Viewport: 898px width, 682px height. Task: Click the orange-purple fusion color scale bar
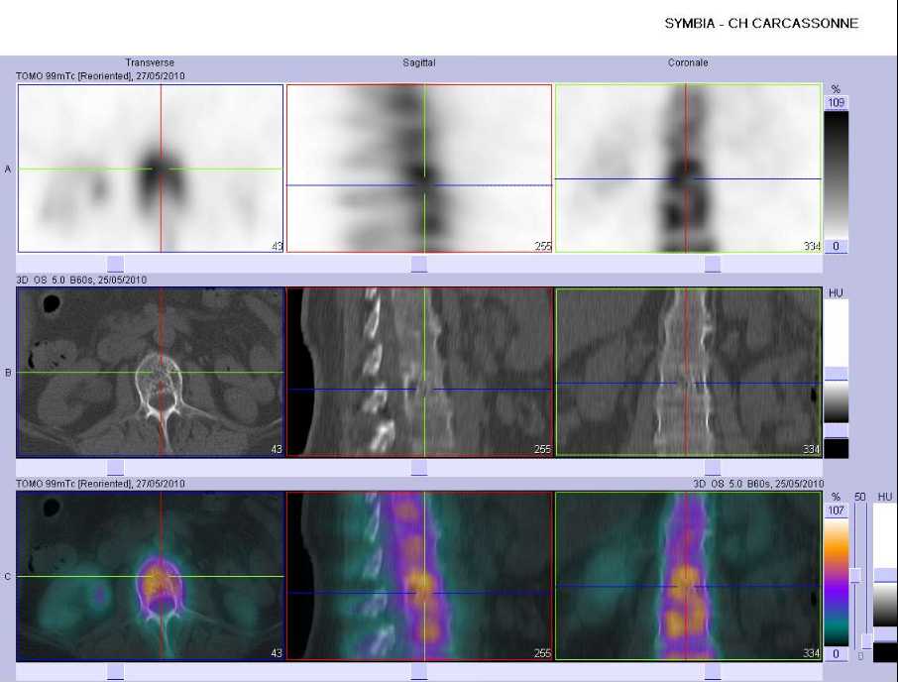click(x=837, y=582)
